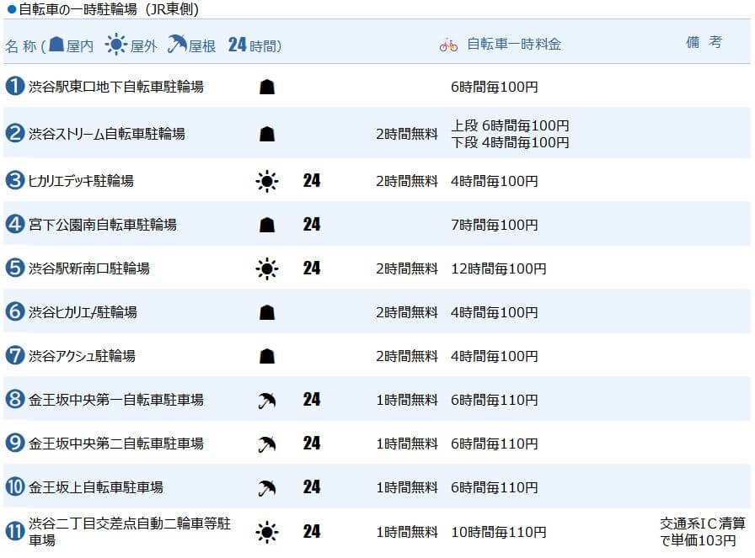Click the bicycle icon in the fee header
Viewport: 755px width, 558px height.
point(448,45)
